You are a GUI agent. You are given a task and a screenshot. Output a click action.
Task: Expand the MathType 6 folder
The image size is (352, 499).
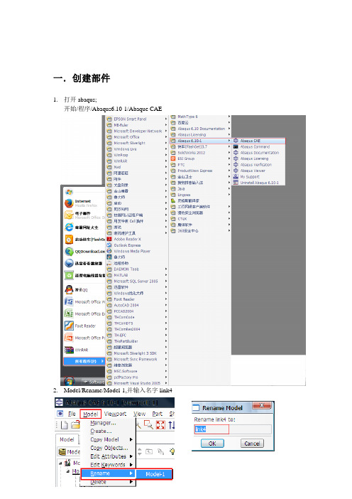pos(200,117)
